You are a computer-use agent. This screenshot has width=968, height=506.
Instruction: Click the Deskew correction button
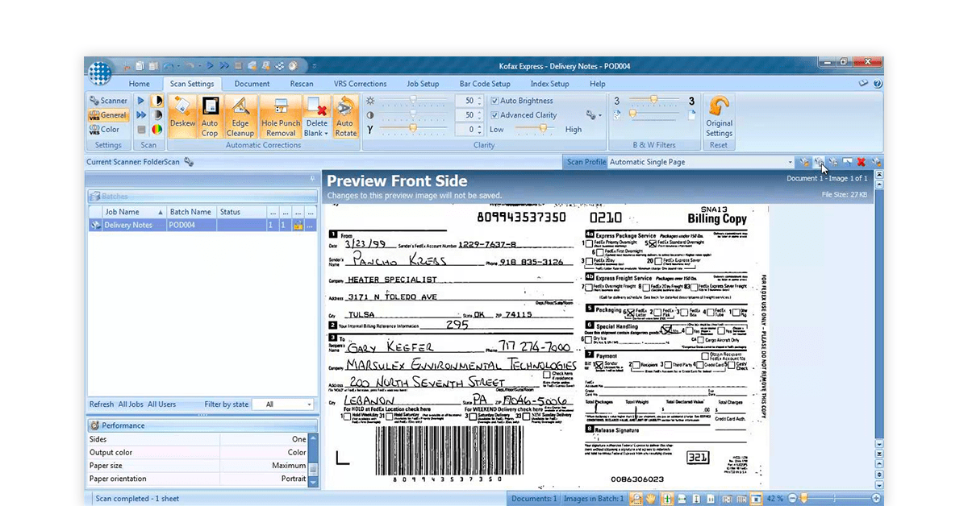pyautogui.click(x=182, y=116)
